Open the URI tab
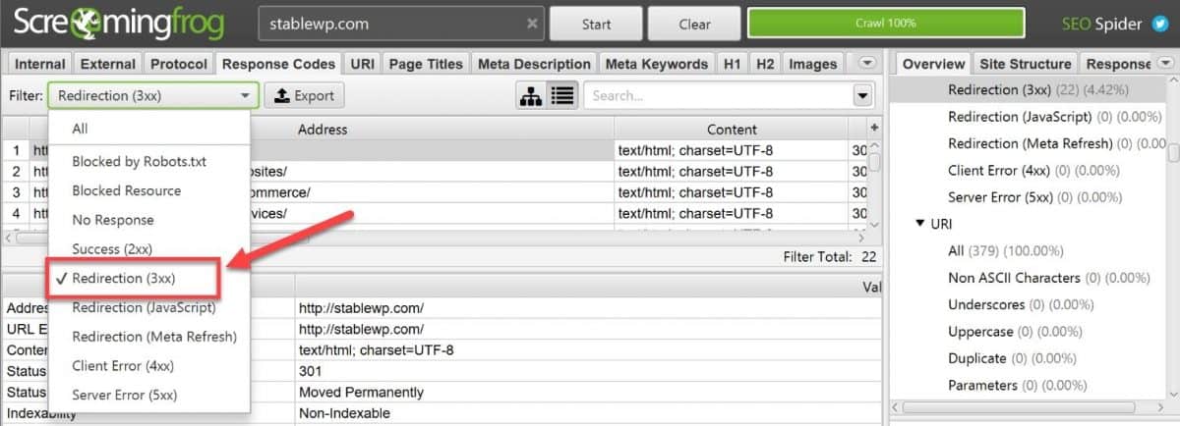 (362, 64)
